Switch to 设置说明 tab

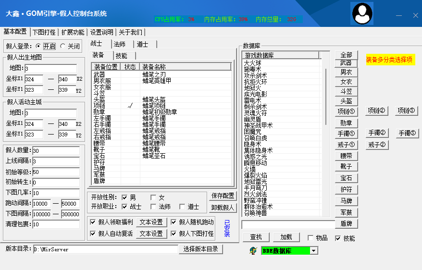click(x=102, y=32)
